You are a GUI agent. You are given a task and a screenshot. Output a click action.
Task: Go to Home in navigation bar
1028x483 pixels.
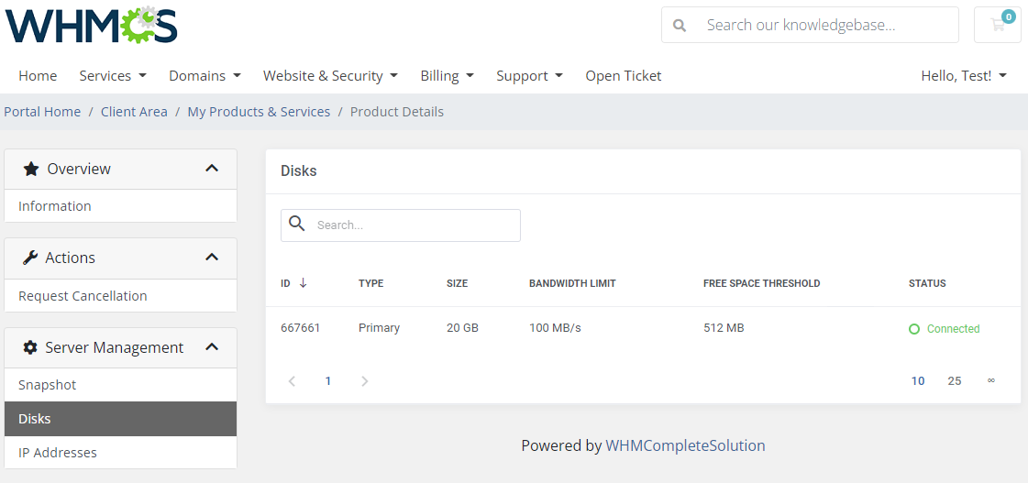(38, 76)
